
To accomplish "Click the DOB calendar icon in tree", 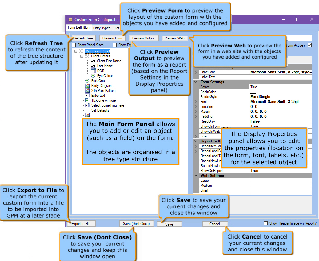I will (x=93, y=71).
